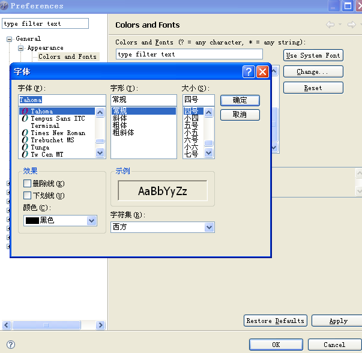Click the 确定 confirm button
The image size is (362, 353).
[x=240, y=100]
